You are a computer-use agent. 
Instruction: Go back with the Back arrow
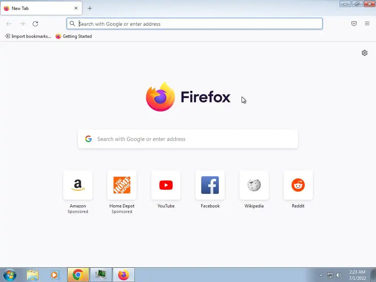[x=9, y=24]
